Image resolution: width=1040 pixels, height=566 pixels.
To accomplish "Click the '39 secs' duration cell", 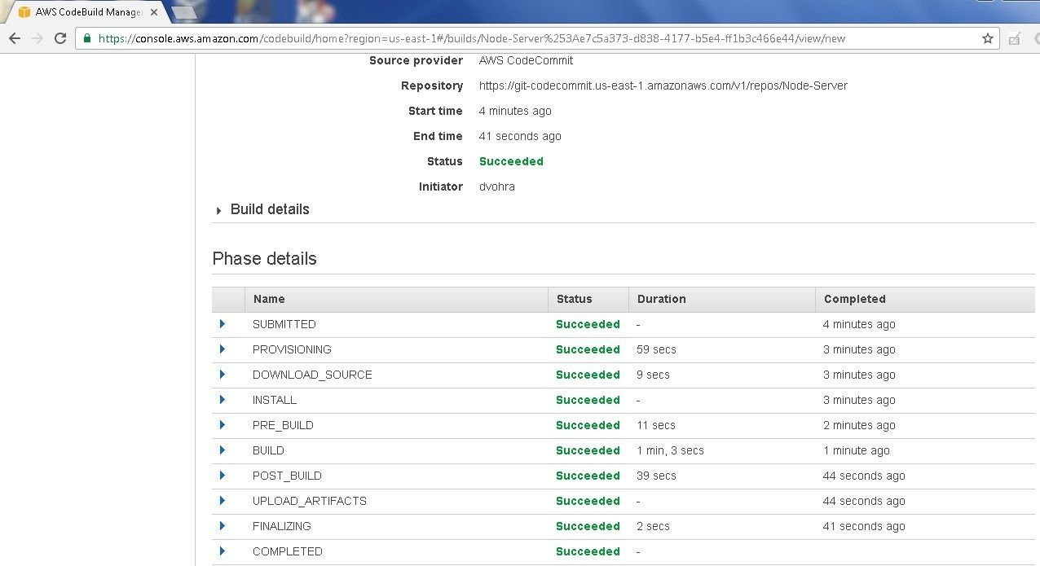I will click(x=656, y=476).
